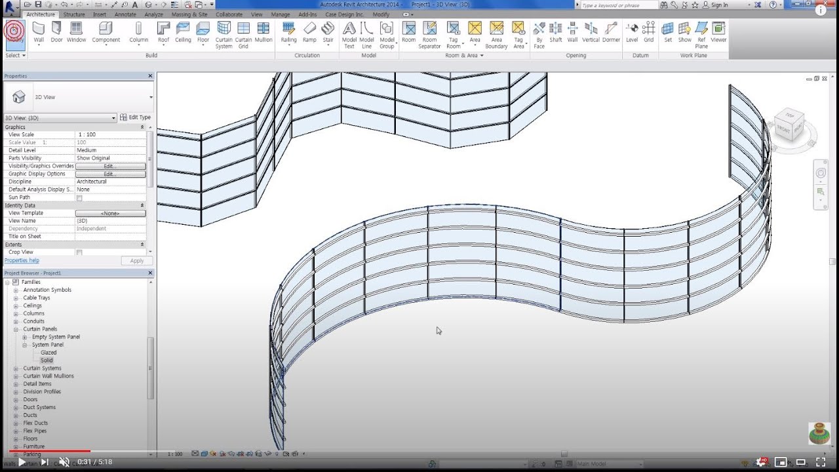Image resolution: width=839 pixels, height=472 pixels.
Task: Click the Edit Type button
Action: [136, 117]
